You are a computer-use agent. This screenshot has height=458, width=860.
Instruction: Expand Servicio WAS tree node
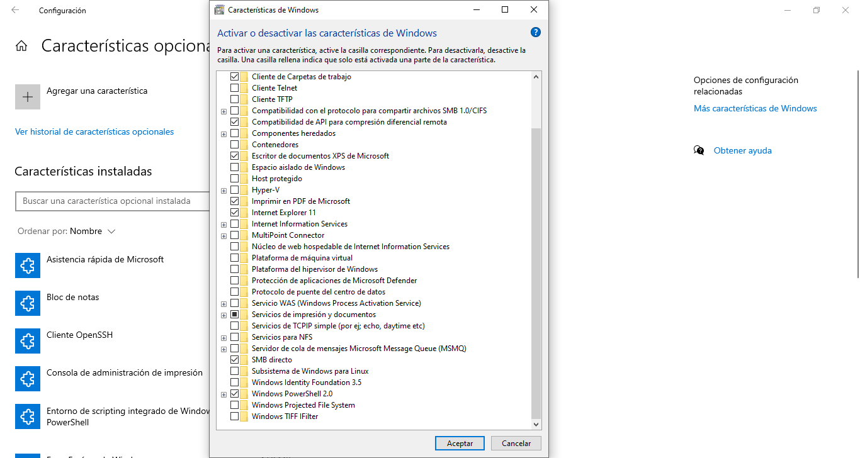[223, 304]
